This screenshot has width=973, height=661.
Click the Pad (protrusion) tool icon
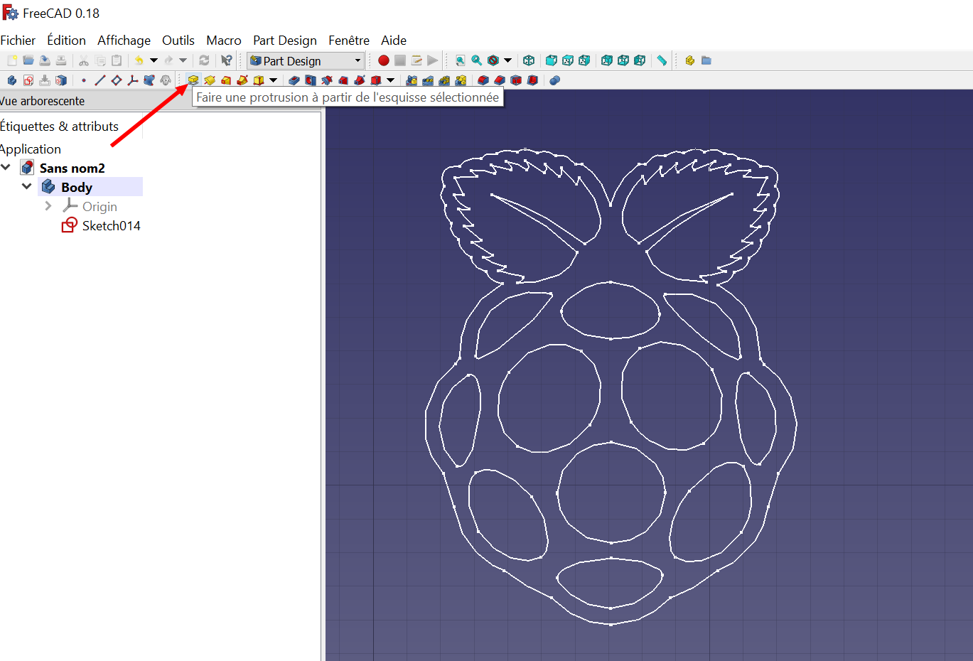pyautogui.click(x=193, y=80)
